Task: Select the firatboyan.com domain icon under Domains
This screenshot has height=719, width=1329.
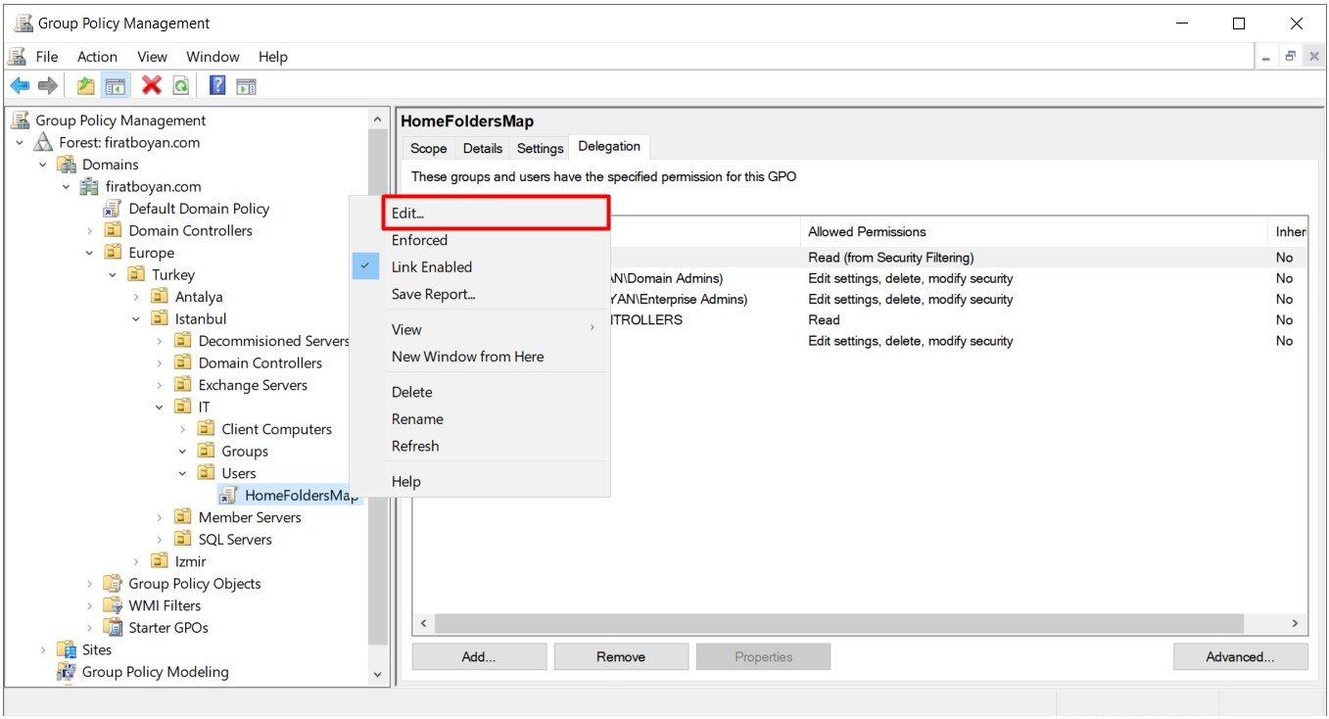Action: click(90, 187)
